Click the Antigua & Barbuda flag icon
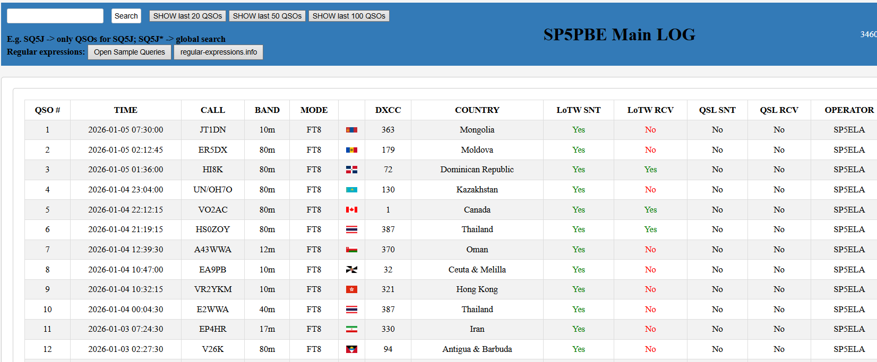Image resolution: width=877 pixels, height=362 pixels. pyautogui.click(x=351, y=349)
